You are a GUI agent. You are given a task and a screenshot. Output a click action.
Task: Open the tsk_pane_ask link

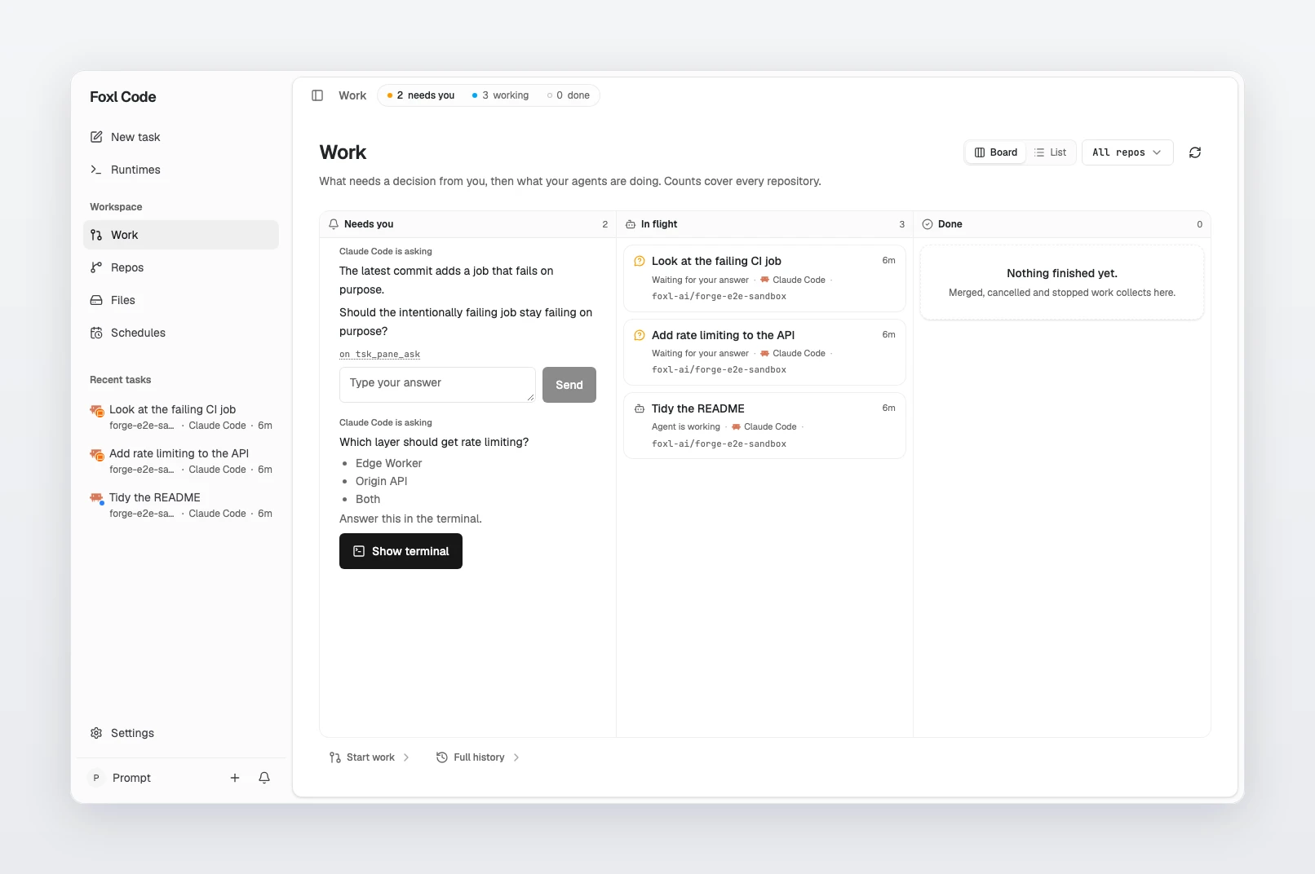point(380,354)
